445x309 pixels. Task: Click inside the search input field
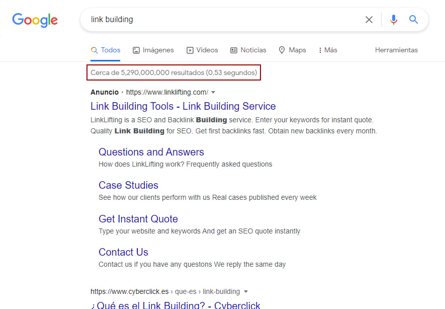[201, 20]
